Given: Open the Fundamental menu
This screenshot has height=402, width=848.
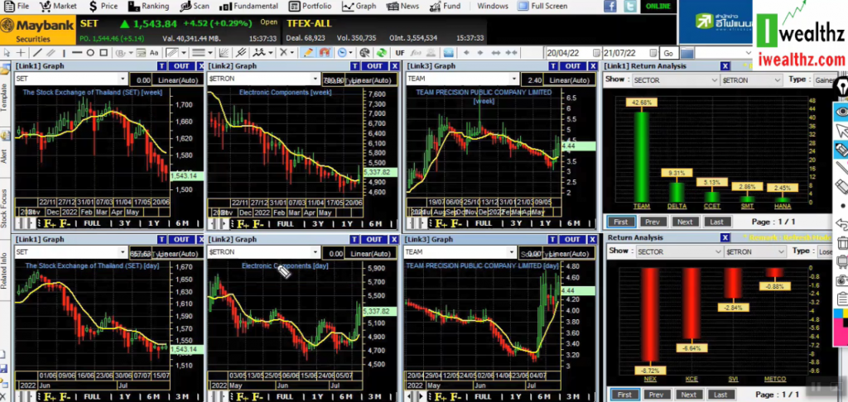Looking at the screenshot, I should click(248, 6).
